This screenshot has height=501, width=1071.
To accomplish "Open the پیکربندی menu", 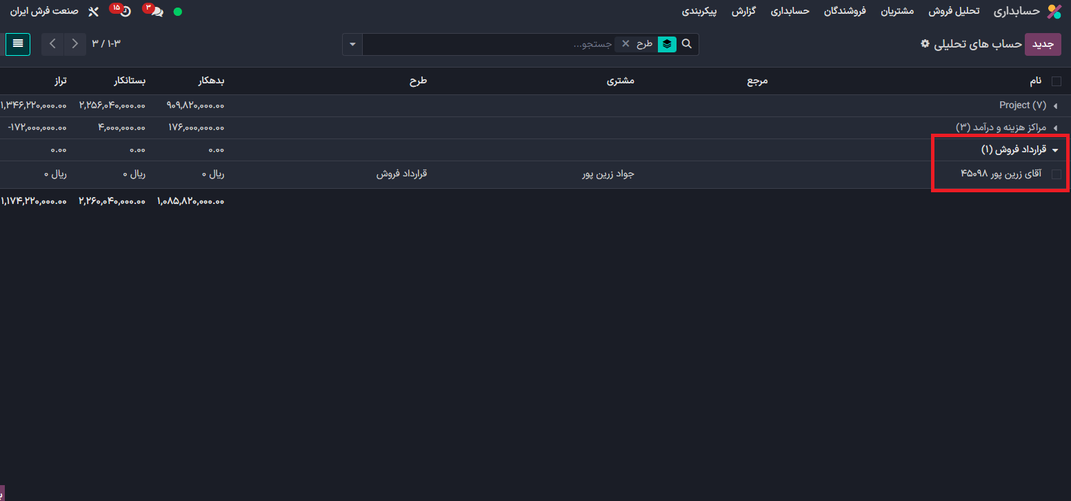I will click(699, 12).
